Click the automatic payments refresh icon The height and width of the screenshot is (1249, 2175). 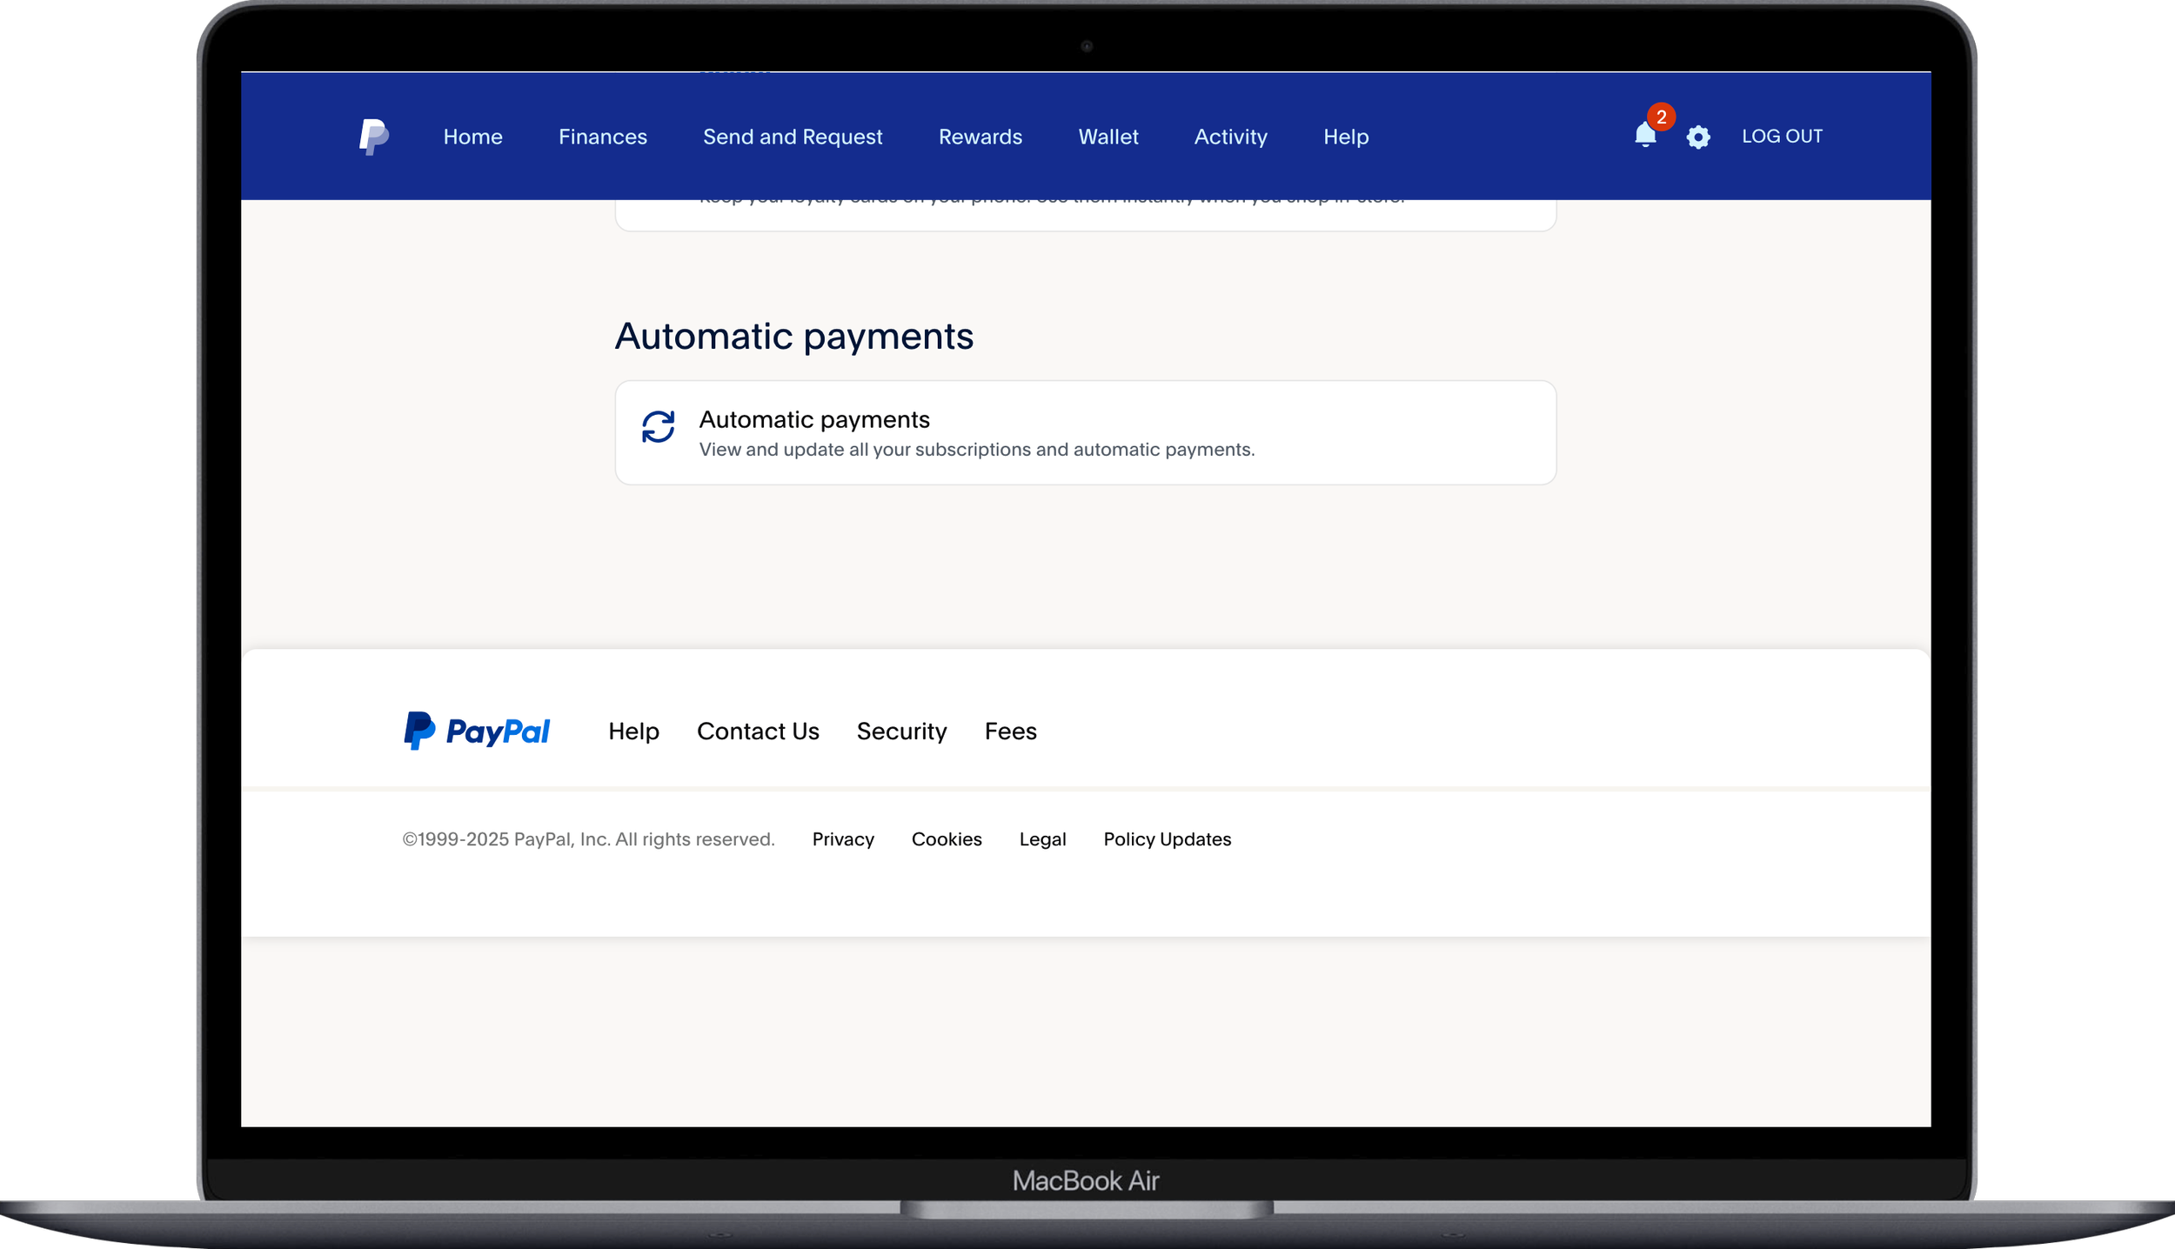tap(658, 427)
